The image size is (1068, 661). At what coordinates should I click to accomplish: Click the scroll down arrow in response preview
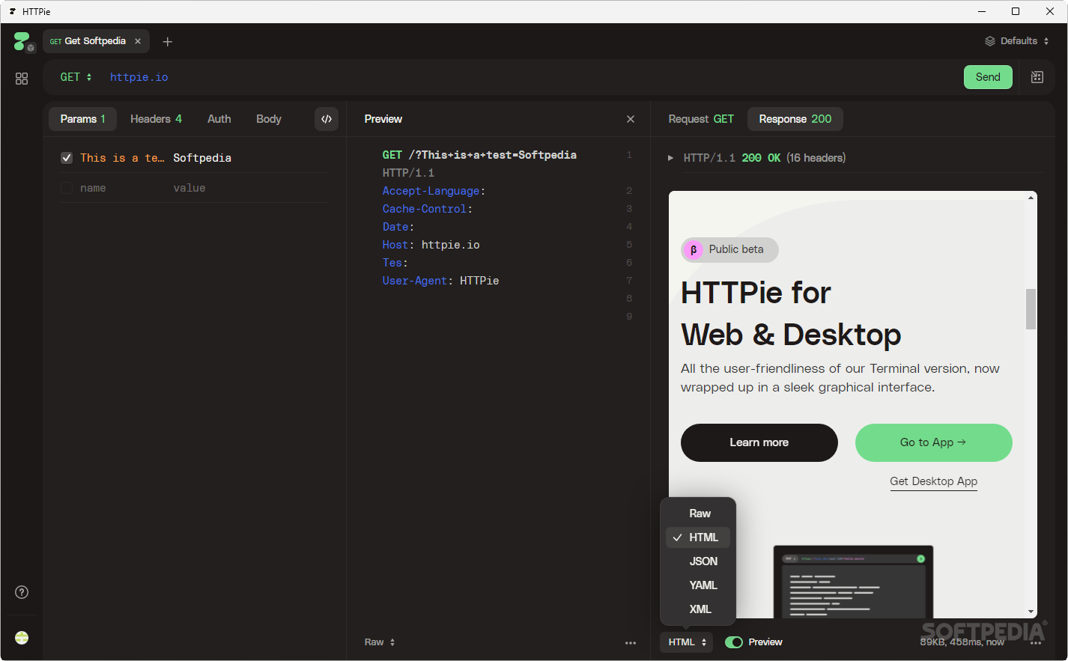click(x=1031, y=612)
